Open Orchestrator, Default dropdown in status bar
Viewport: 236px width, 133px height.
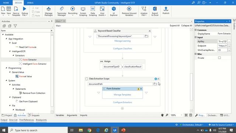[193, 125]
